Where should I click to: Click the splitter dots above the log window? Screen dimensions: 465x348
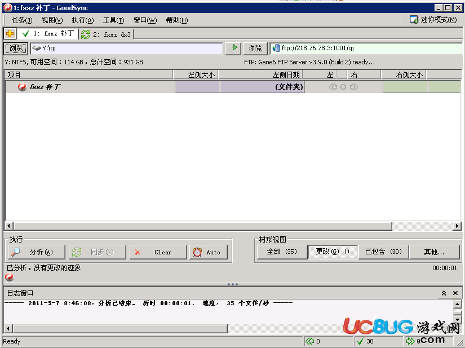[x=232, y=284]
